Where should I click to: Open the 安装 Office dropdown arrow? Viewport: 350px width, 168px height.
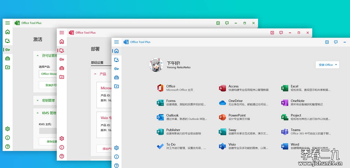pyautogui.click(x=336, y=65)
